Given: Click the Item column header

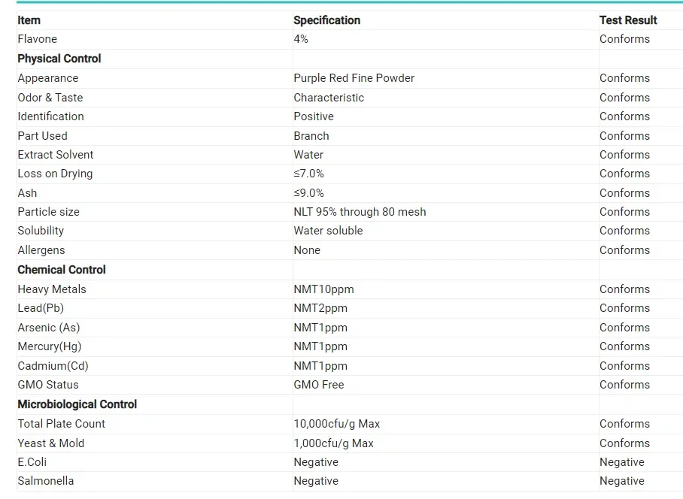Looking at the screenshot, I should pyautogui.click(x=29, y=20).
